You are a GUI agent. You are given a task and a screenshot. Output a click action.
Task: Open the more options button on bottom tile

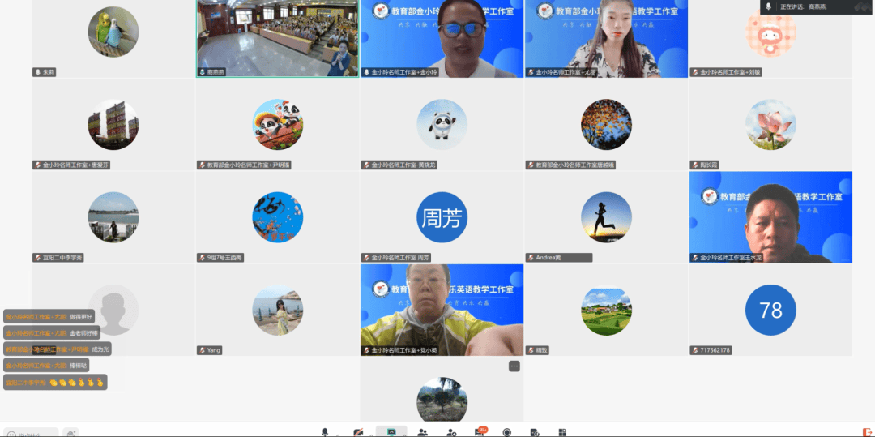pyautogui.click(x=514, y=366)
